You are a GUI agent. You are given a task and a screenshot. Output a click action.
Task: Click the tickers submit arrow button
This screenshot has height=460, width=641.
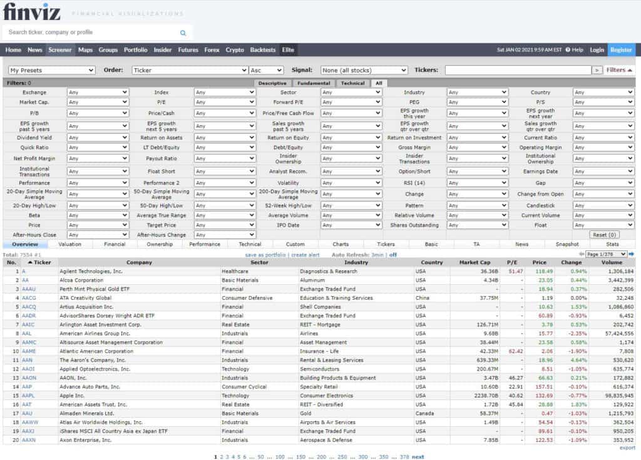(597, 70)
